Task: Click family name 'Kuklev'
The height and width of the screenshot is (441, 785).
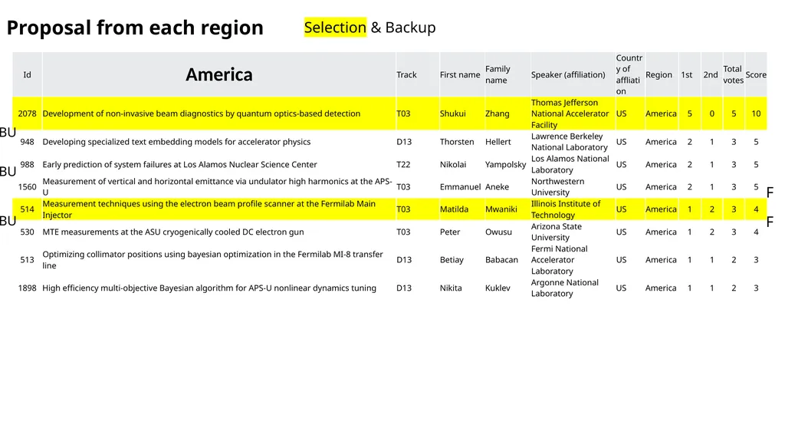Action: coord(498,288)
